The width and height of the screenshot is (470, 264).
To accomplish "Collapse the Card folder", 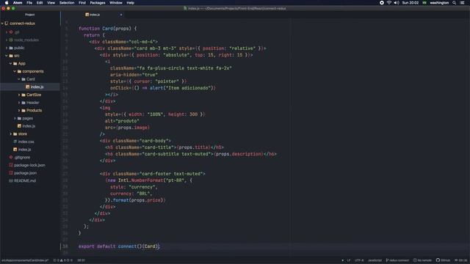I will click(19, 79).
